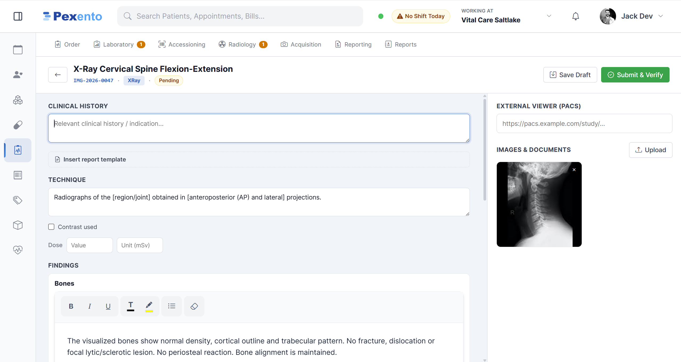
Task: Focus the Technique text area
Action: [259, 202]
